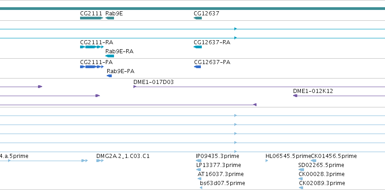Select the DME1-017D03 start arrowhead
Viewport: 385px width, 190px height.
point(135,87)
